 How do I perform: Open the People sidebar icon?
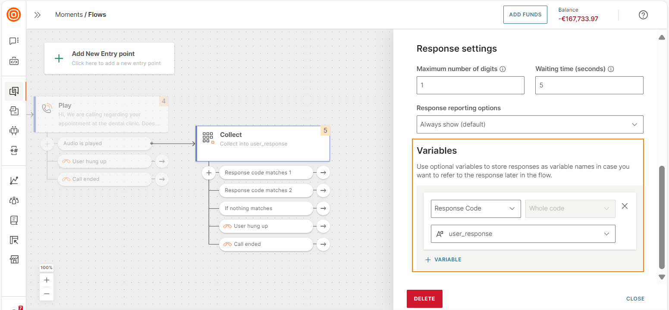(x=14, y=200)
